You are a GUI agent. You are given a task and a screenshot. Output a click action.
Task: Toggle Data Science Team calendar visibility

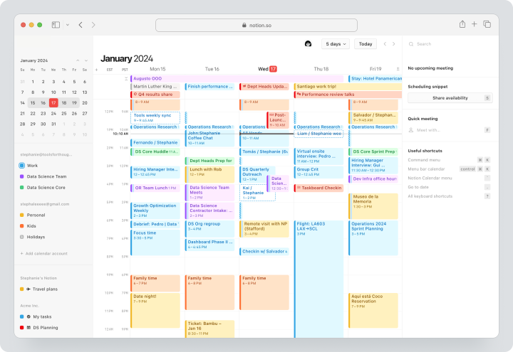coord(21,176)
